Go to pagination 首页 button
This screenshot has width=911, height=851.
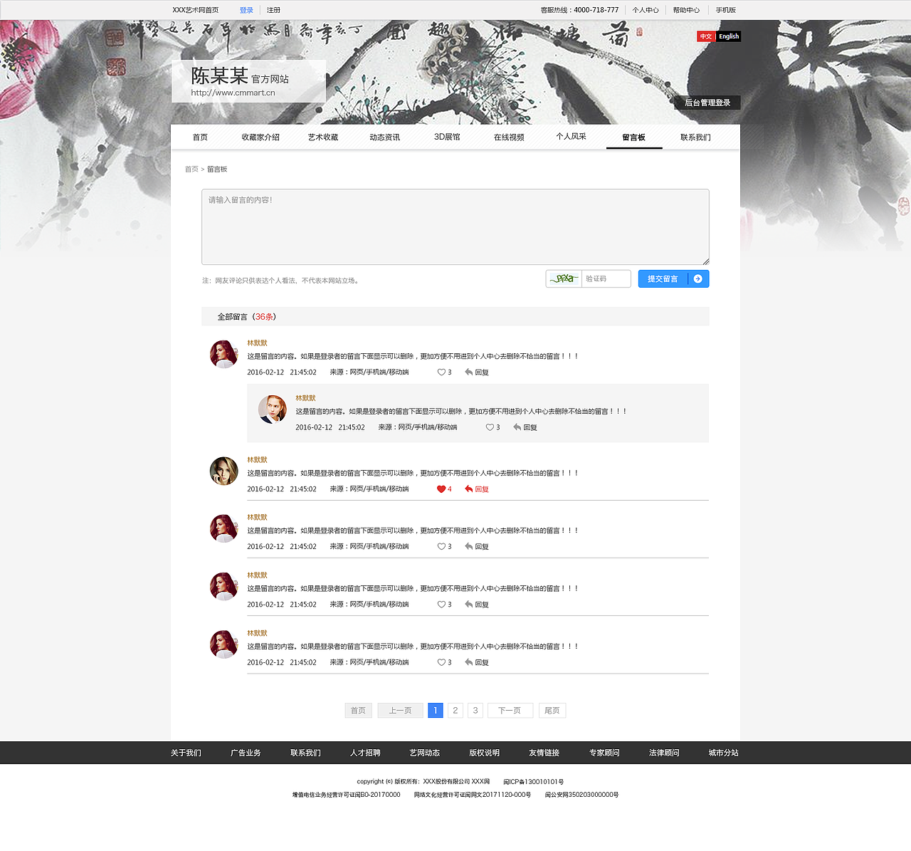358,711
